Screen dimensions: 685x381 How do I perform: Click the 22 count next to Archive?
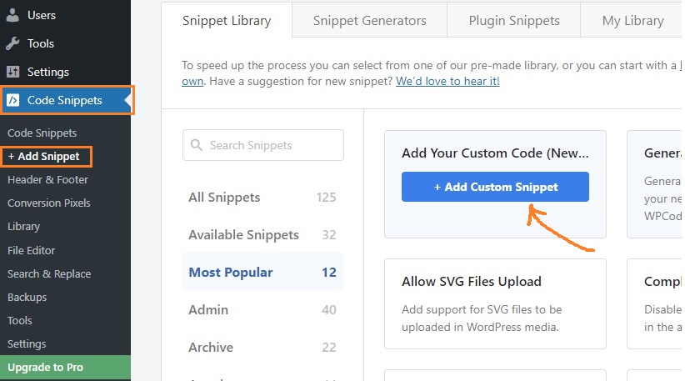[329, 348]
